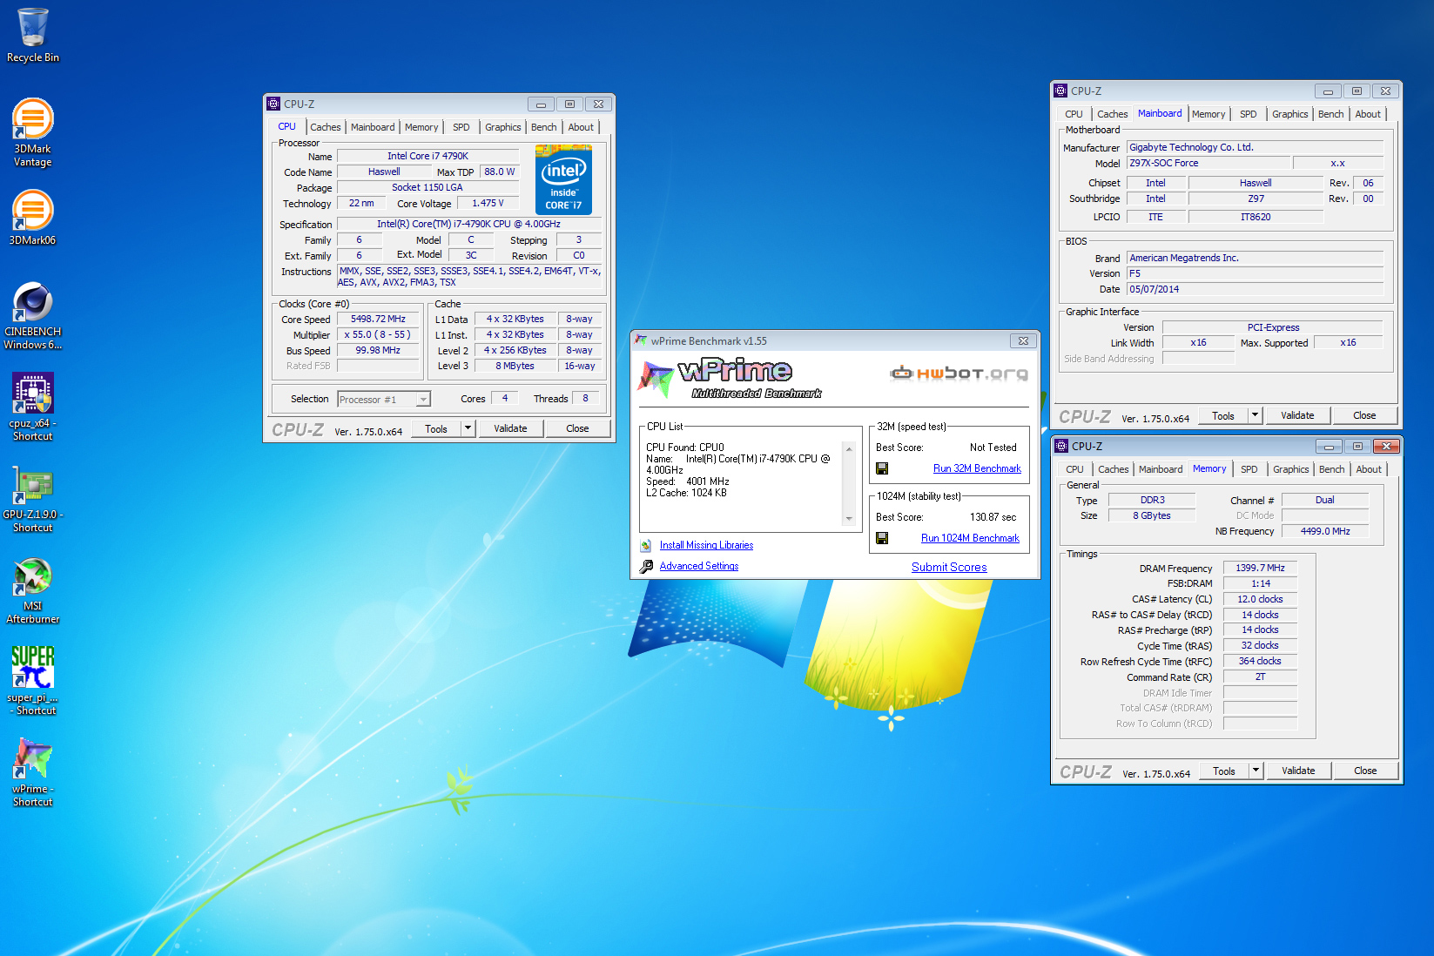
Task: Open Memory tab in left CPU-Z window
Action: tap(421, 127)
